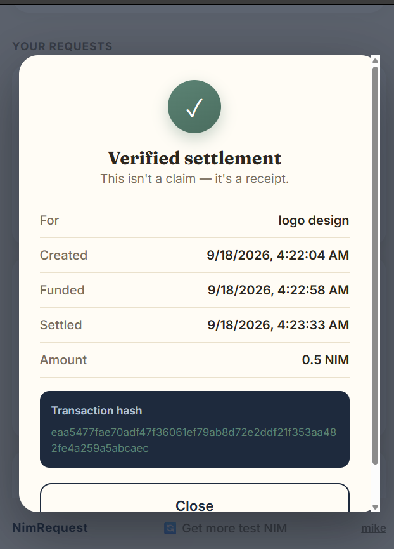
Task: Click the green checkmark success icon
Action: pos(194,107)
